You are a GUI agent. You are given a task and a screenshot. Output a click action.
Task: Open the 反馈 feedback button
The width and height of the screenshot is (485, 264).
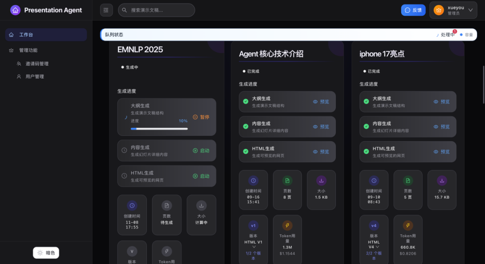[x=413, y=10]
